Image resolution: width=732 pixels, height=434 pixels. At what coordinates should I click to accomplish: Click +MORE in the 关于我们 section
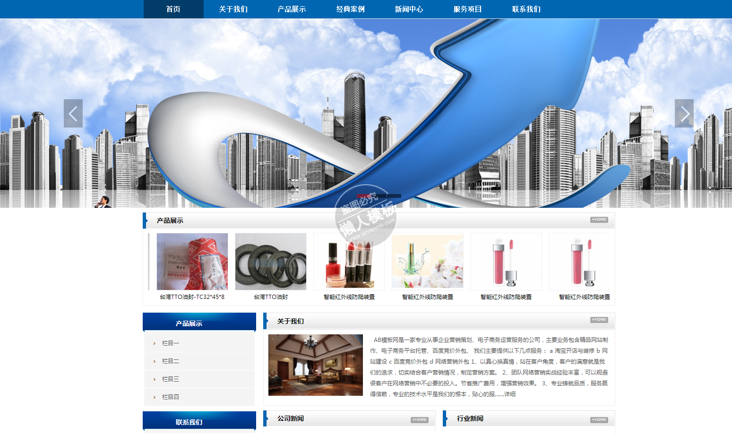point(599,320)
